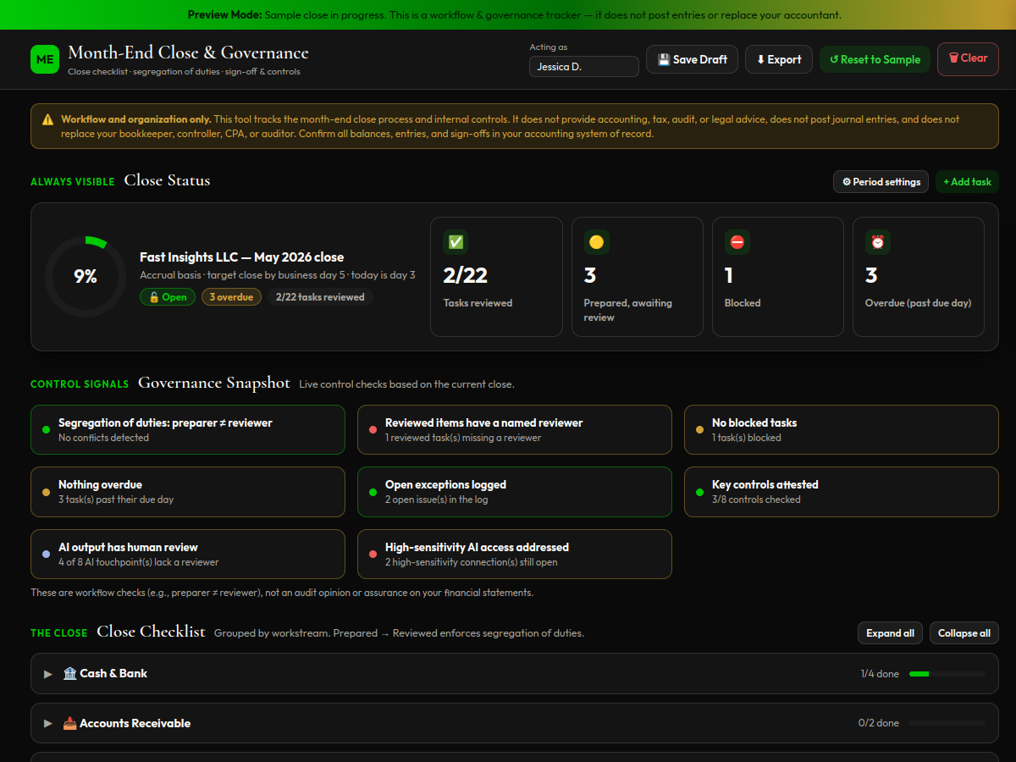Click the 3 overdue badge
Viewport: 1016px width, 762px height.
coord(231,297)
